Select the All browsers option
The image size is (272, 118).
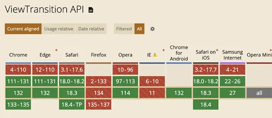click(139, 29)
